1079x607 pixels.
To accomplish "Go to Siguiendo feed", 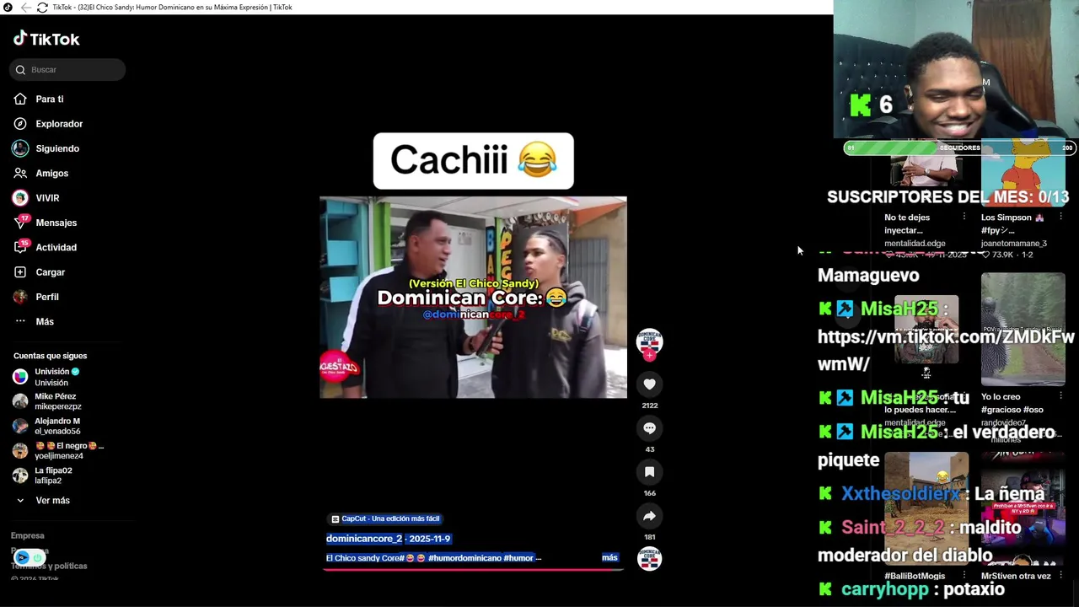I will 56,148.
